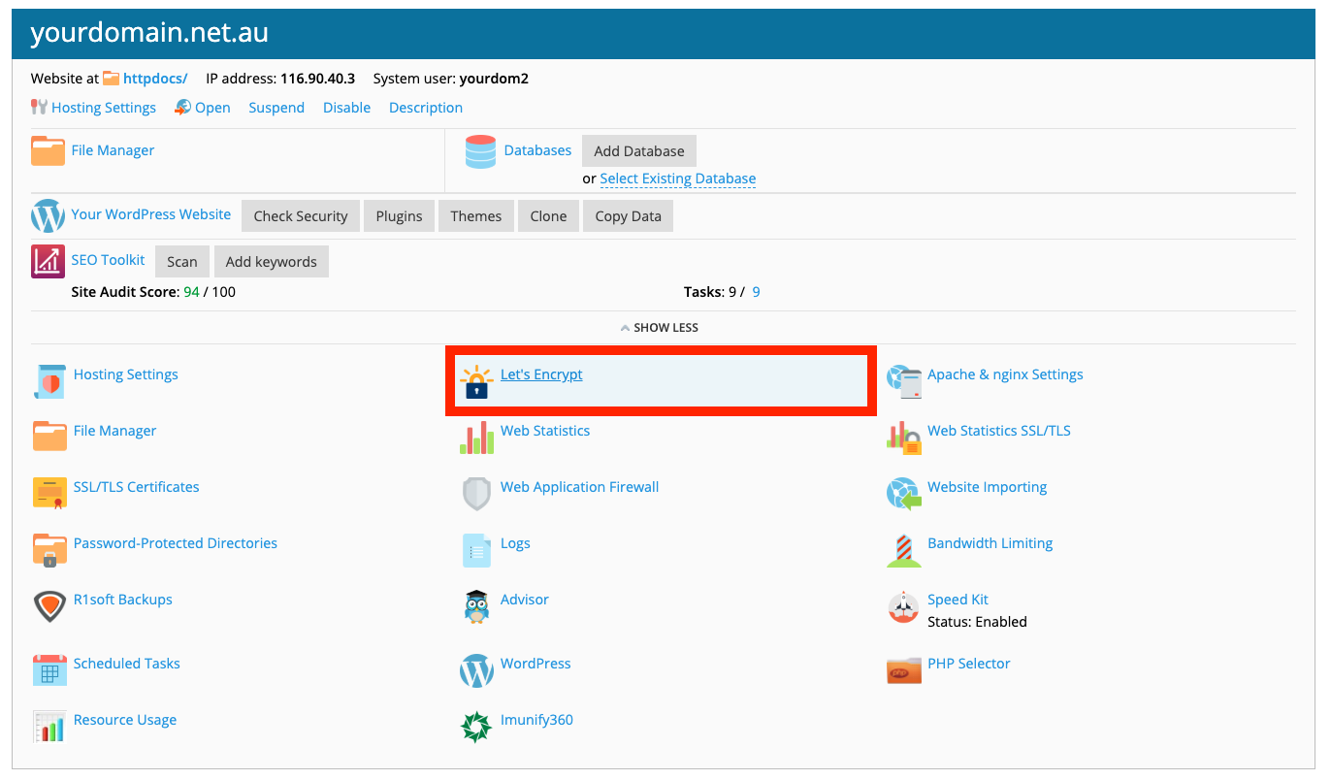Click the Description link
Viewport: 1331px width, 780px height.
click(426, 108)
